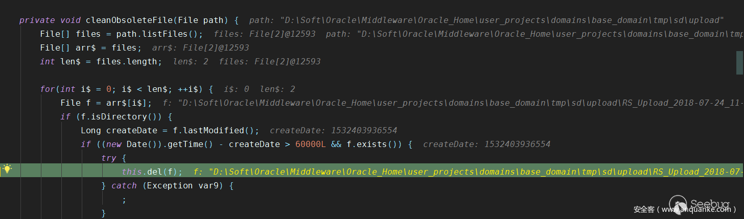Click the for loop header 'for(int i$ = 0;'
The image size is (744, 219).
78,89
